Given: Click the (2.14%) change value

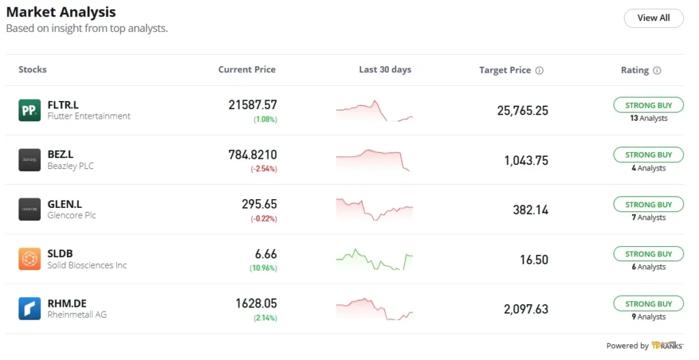Looking at the screenshot, I should click(x=266, y=318).
